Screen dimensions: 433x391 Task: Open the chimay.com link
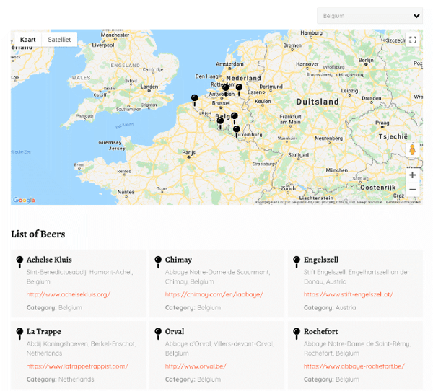click(x=214, y=294)
